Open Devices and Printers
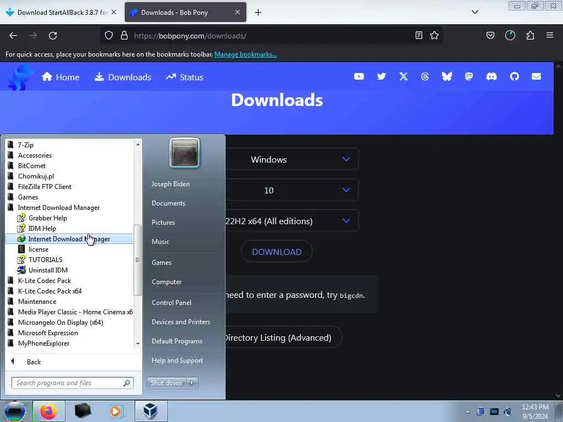 pyautogui.click(x=180, y=322)
